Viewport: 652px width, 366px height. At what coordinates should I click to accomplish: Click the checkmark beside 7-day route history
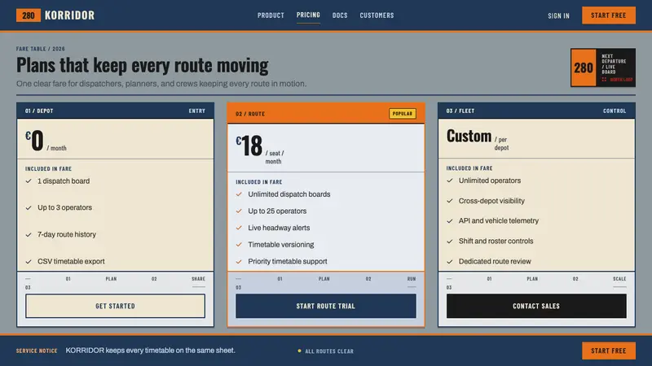[x=29, y=234]
